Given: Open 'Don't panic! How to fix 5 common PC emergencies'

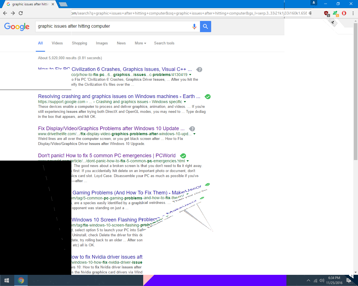Looking at the screenshot, I should [x=107, y=156].
